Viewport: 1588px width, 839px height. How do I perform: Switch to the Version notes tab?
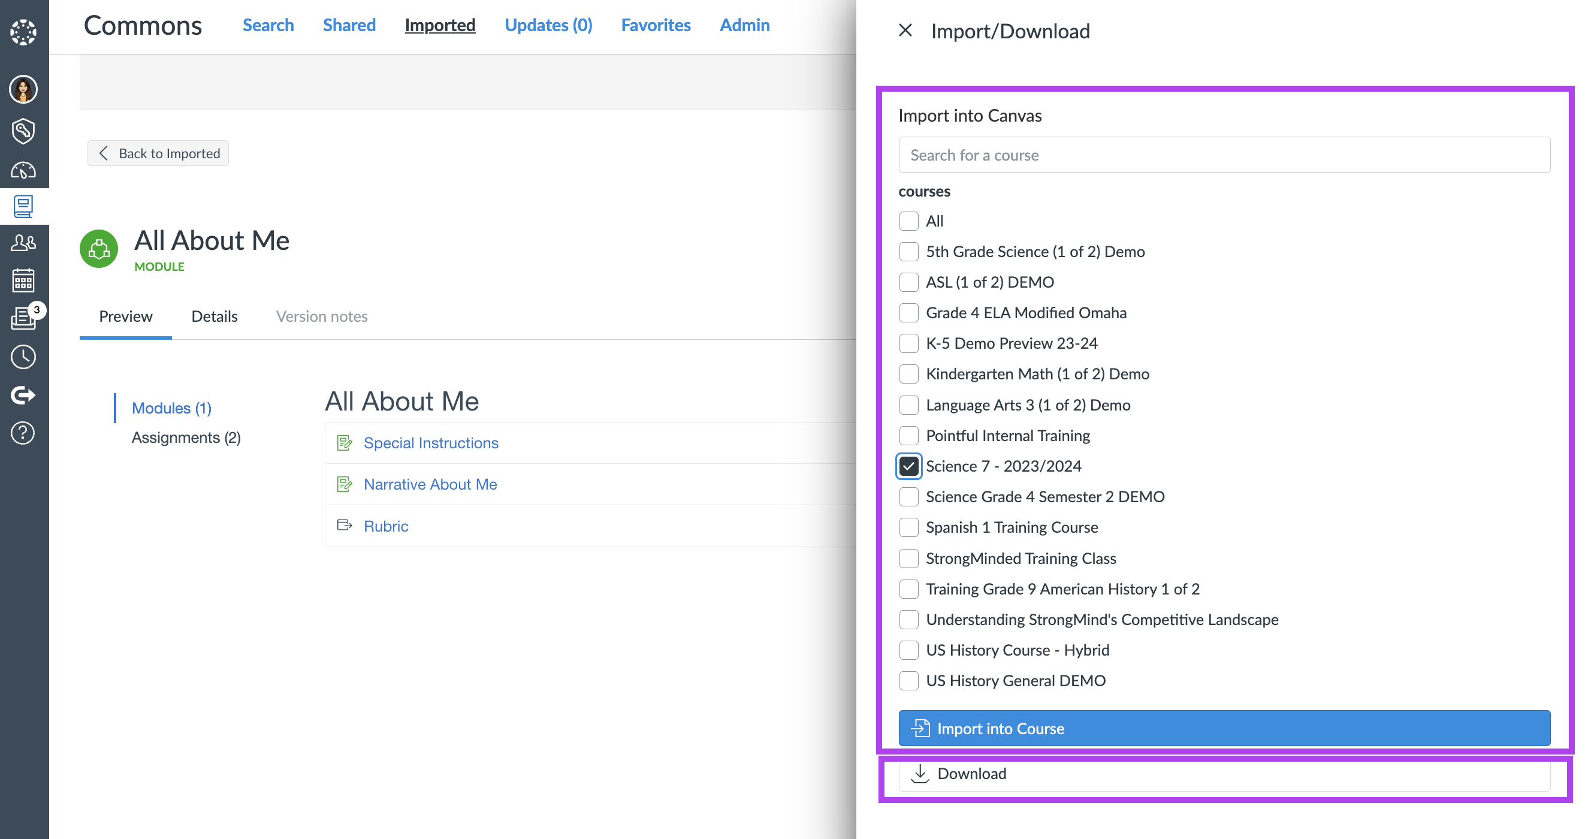(321, 316)
